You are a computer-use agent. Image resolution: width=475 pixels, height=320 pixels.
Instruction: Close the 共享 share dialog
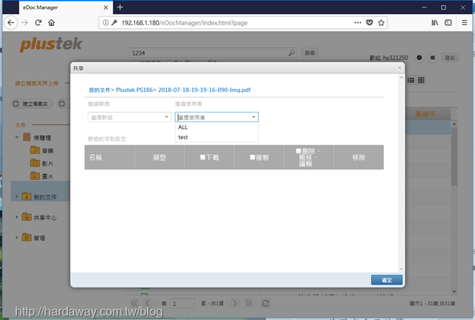399,67
